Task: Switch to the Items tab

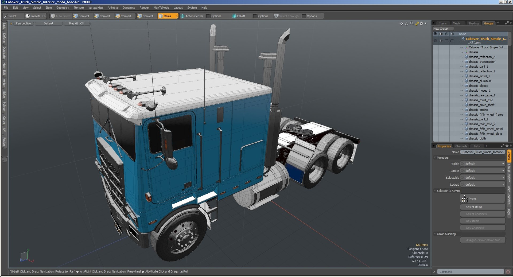Action: pyautogui.click(x=443, y=23)
